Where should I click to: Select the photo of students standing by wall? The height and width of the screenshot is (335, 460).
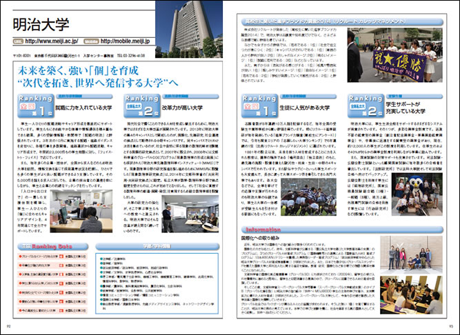coord(411,254)
